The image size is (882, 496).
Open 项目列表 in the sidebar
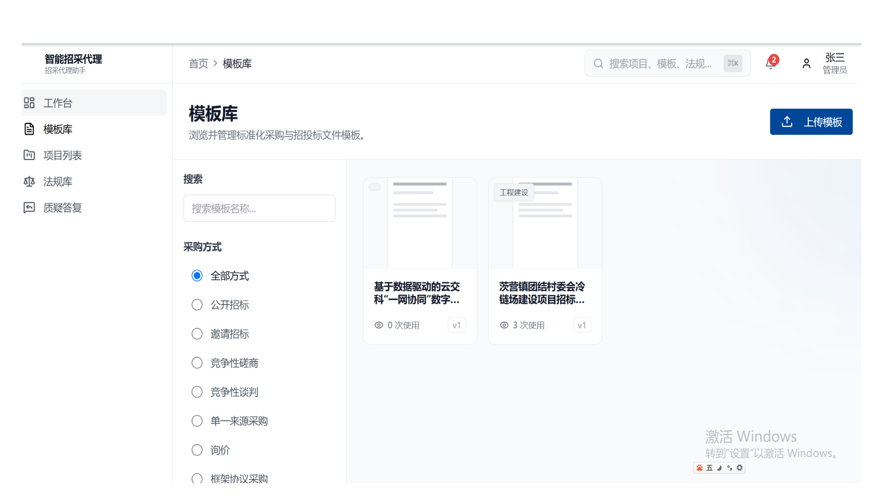(x=94, y=155)
